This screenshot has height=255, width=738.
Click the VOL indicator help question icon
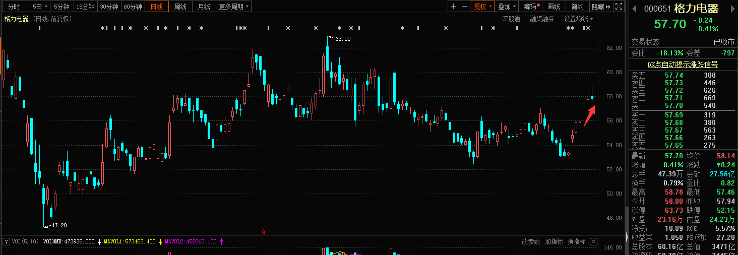tap(6, 241)
